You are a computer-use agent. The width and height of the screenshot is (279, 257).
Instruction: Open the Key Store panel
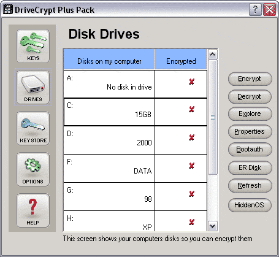32,128
